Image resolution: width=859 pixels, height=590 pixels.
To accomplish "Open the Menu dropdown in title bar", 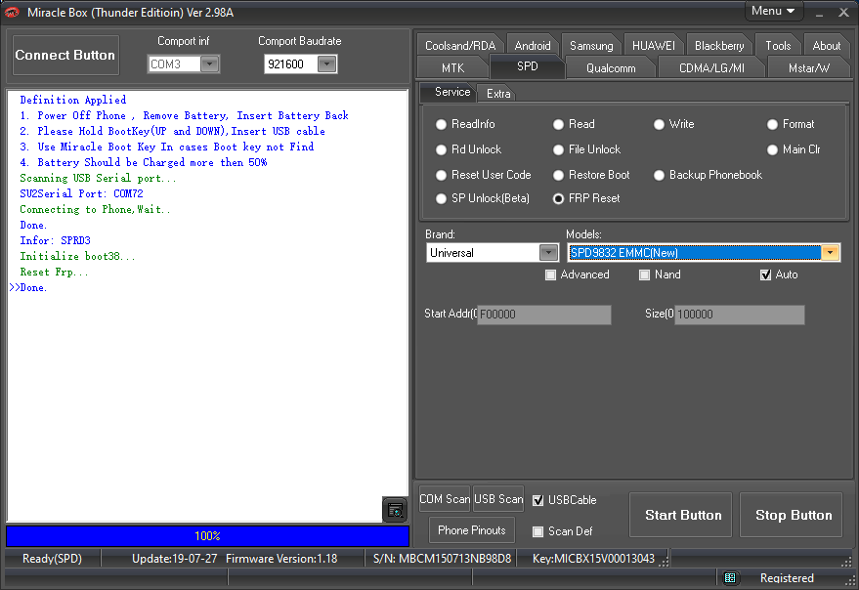I will click(x=774, y=11).
